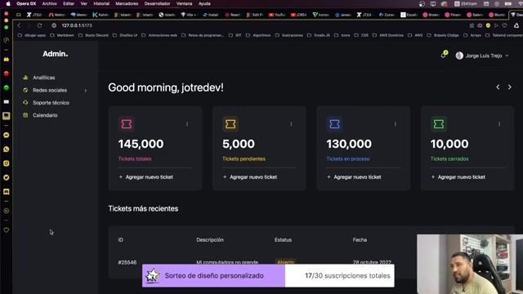The width and height of the screenshot is (523, 294).
Task: Click the 10,000 closed tickets value
Action: (x=449, y=144)
